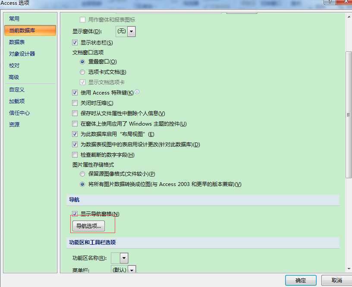Click the scrollbar up arrow
Screen dimensions: 352x287
click(x=349, y=17)
